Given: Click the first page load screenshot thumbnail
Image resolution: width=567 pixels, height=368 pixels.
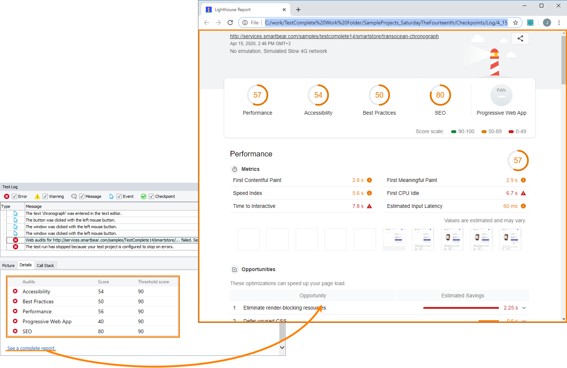Looking at the screenshot, I should (x=248, y=239).
